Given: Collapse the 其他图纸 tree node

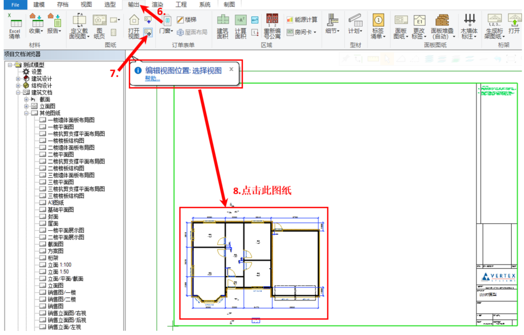Looking at the screenshot, I should click(26, 113).
